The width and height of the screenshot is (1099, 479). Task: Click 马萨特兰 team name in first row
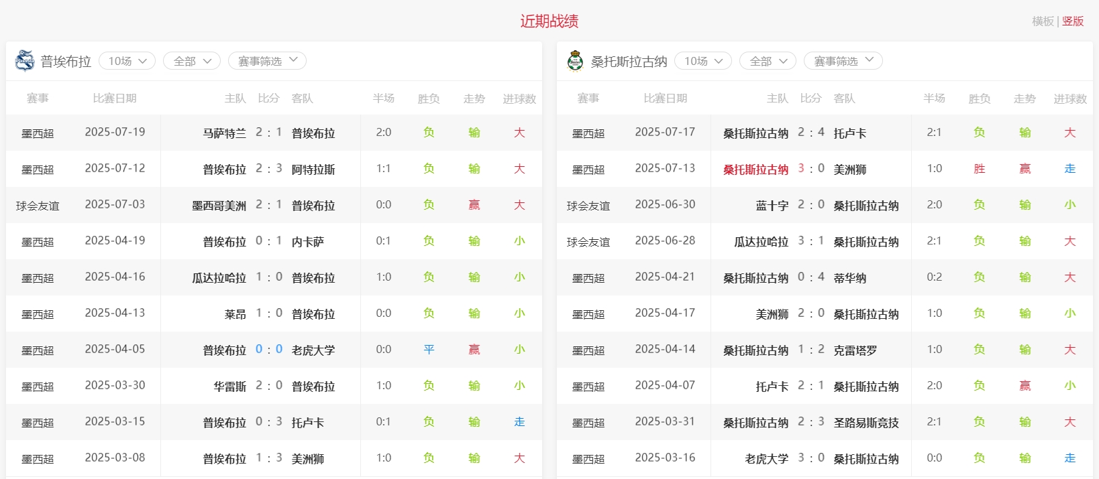click(x=224, y=133)
